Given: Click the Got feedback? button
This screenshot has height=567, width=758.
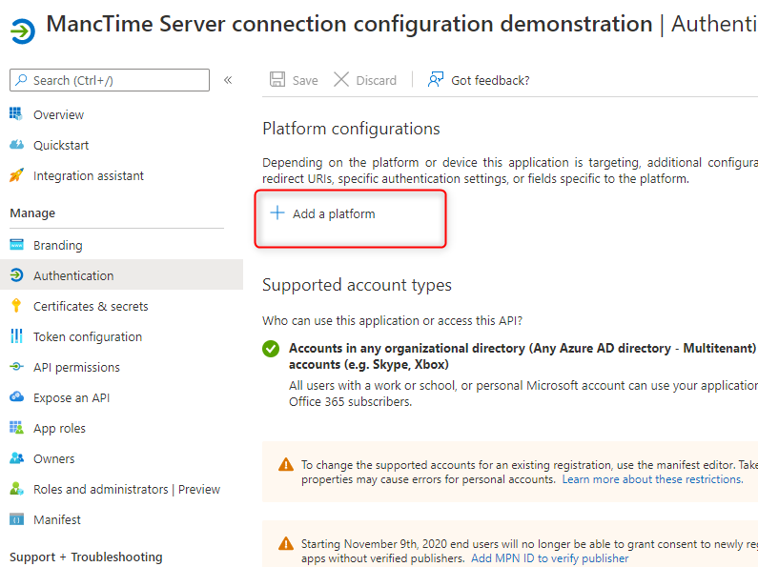Looking at the screenshot, I should point(479,80).
